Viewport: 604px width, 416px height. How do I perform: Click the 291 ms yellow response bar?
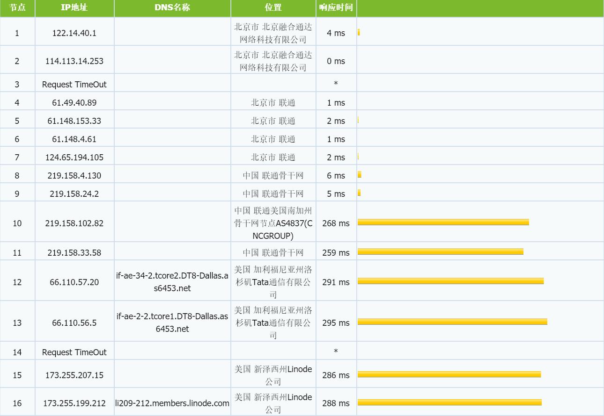(x=450, y=281)
